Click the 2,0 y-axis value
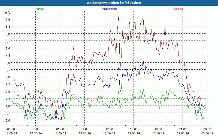218x136 pixels. coord(8,92)
